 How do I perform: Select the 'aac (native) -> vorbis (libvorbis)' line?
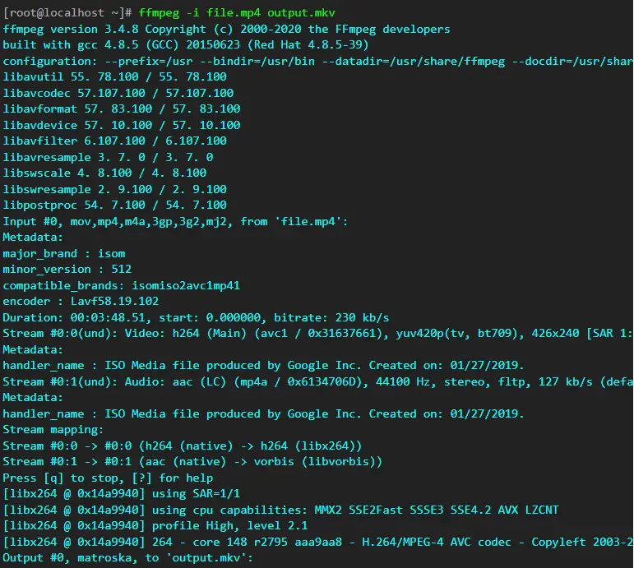192,461
